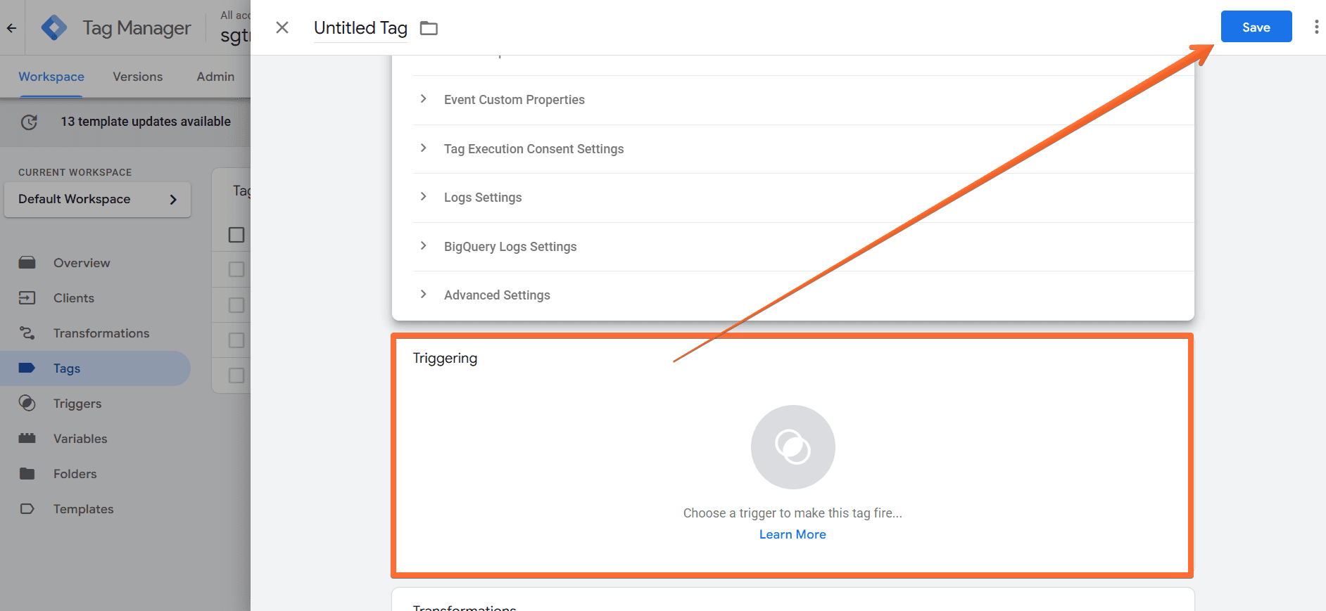Close the Untitled Tag editor panel
Screen dimensions: 1326x611
[282, 27]
